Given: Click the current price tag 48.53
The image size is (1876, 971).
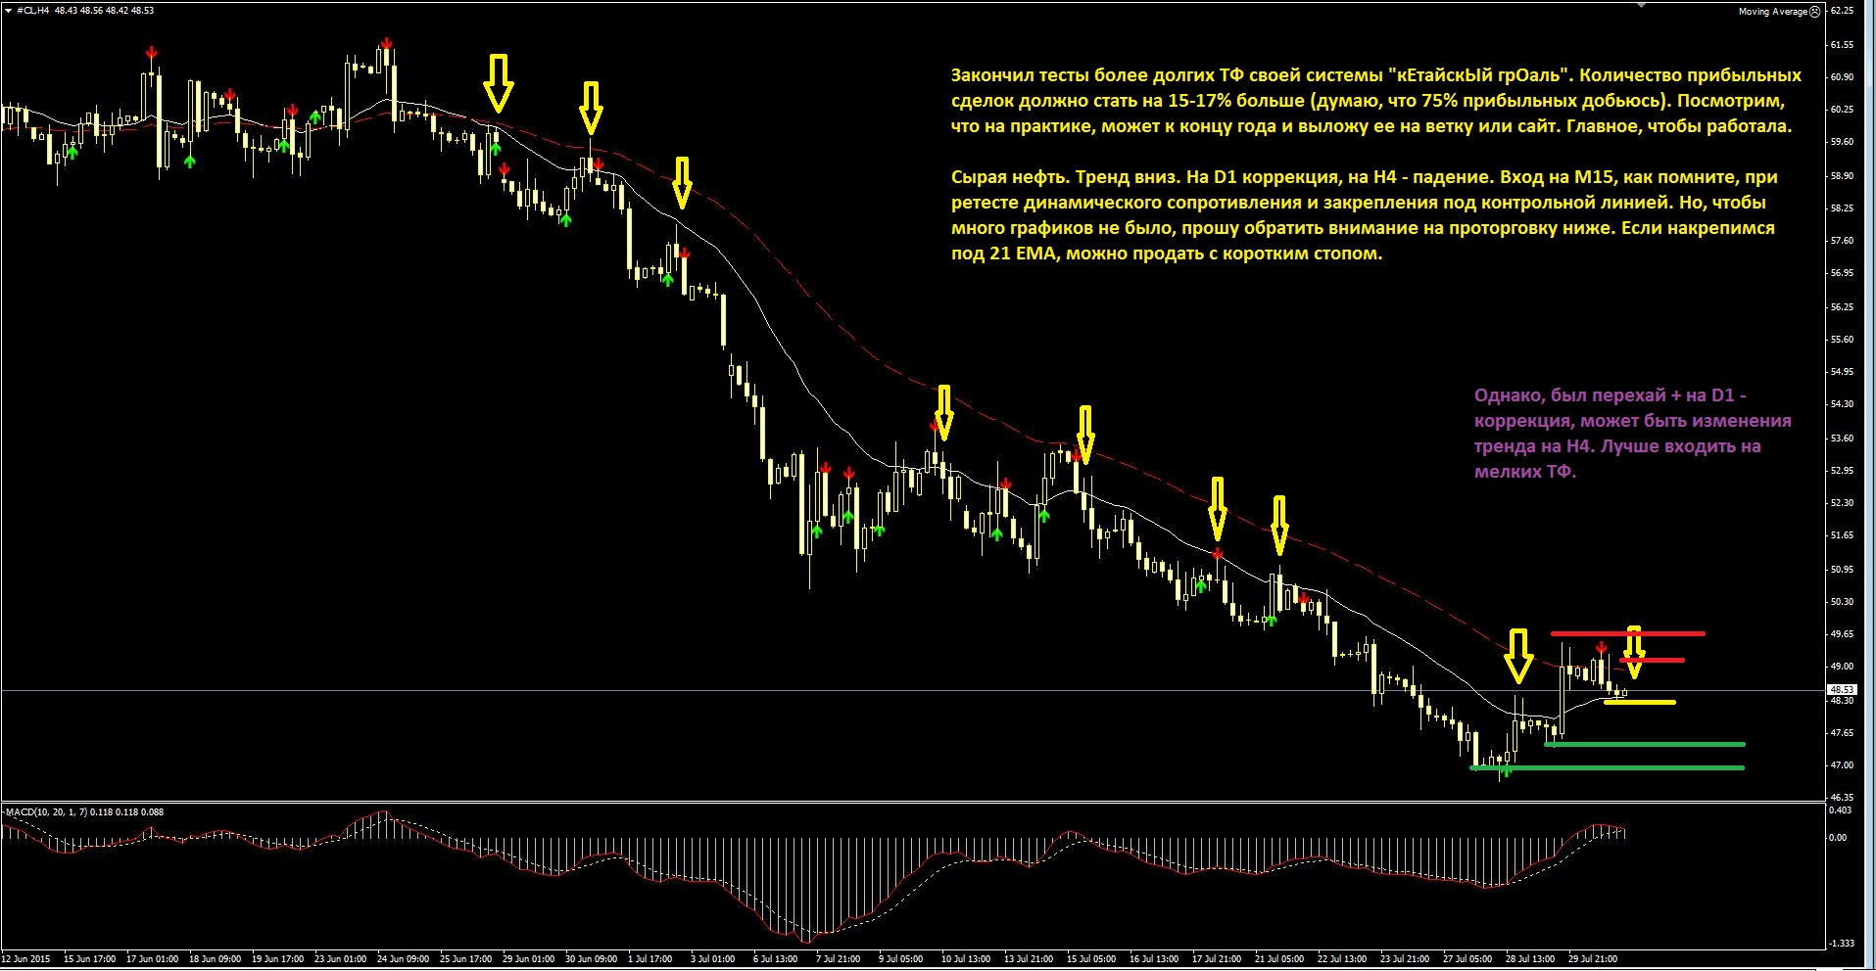Looking at the screenshot, I should point(1842,690).
